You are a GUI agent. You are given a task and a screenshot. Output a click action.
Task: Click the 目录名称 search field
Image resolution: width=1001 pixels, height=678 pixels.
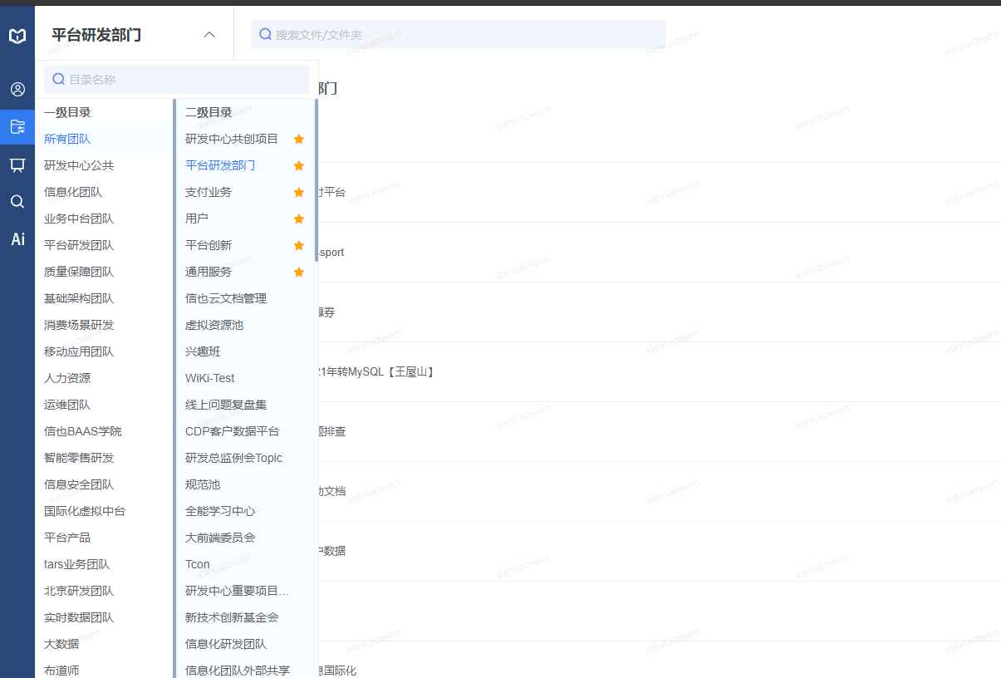[177, 79]
